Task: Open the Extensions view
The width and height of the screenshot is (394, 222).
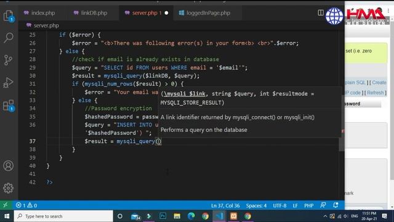Action: click(x=9, y=105)
